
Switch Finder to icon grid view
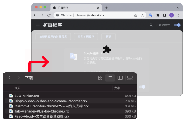click(x=100, y=78)
